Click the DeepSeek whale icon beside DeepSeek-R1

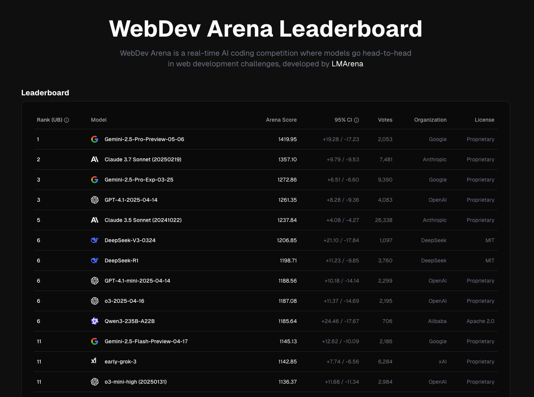tap(95, 260)
